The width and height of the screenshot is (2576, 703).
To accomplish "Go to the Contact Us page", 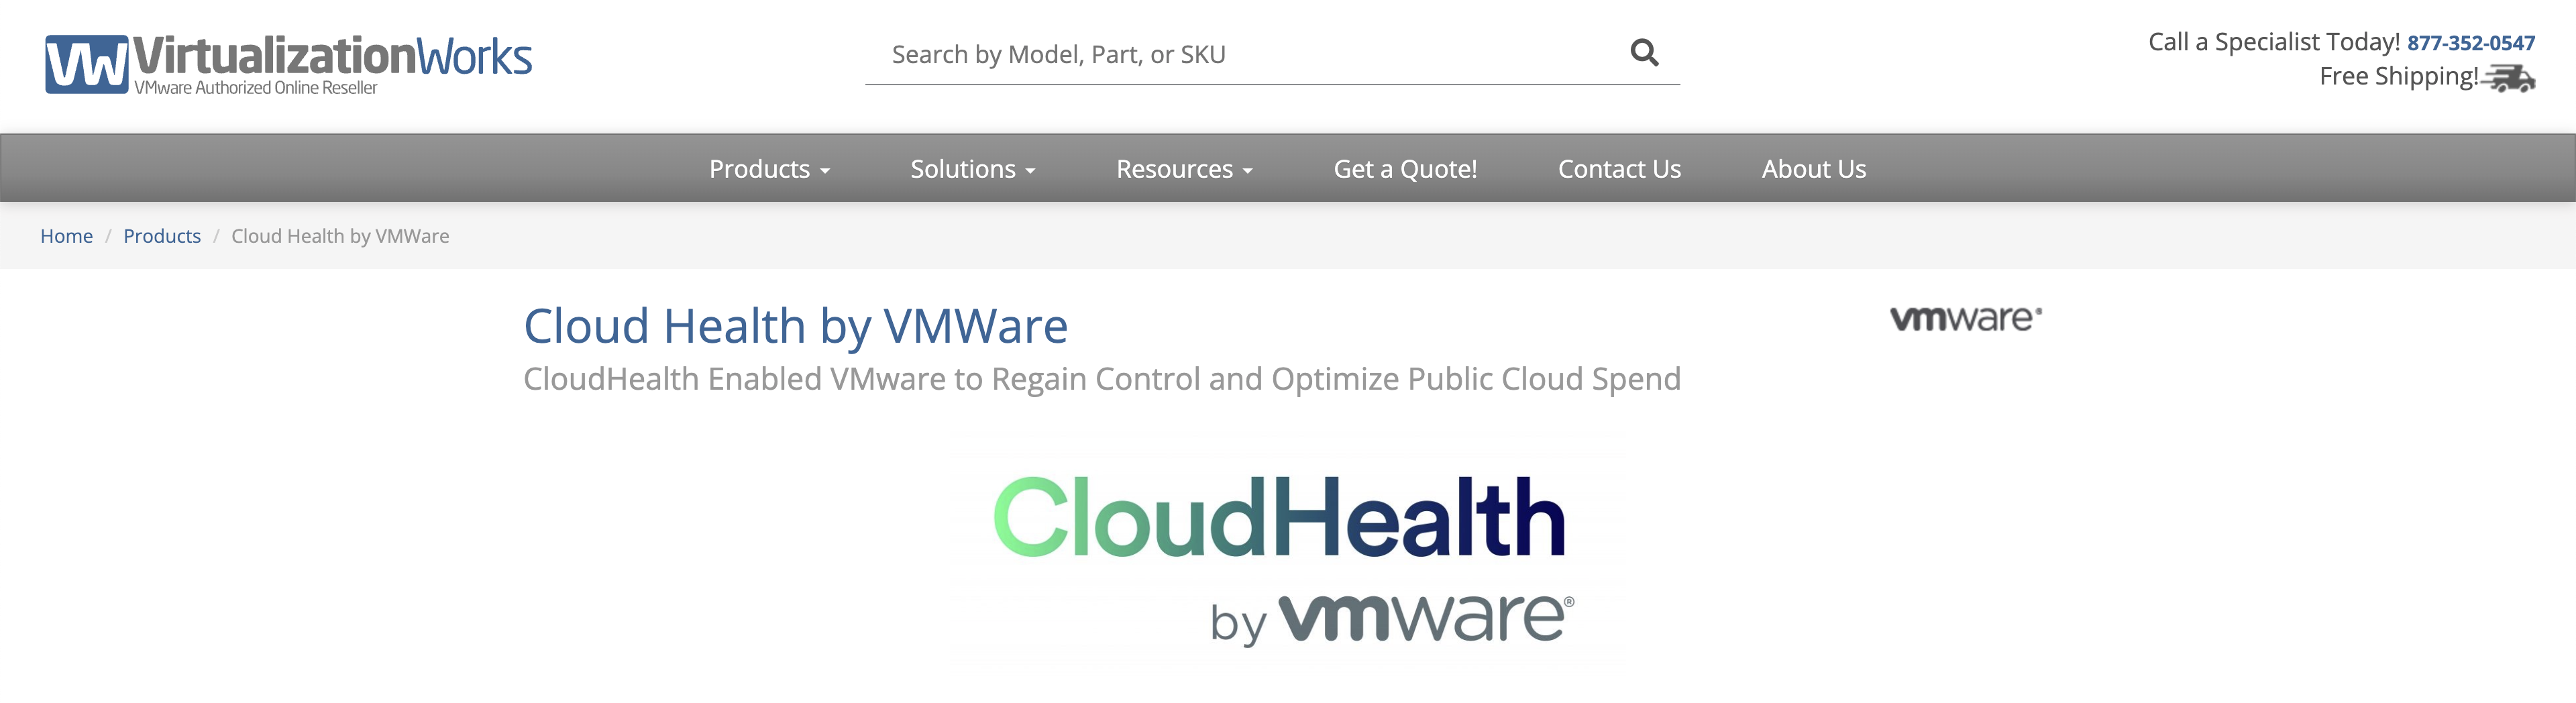I will (1619, 169).
